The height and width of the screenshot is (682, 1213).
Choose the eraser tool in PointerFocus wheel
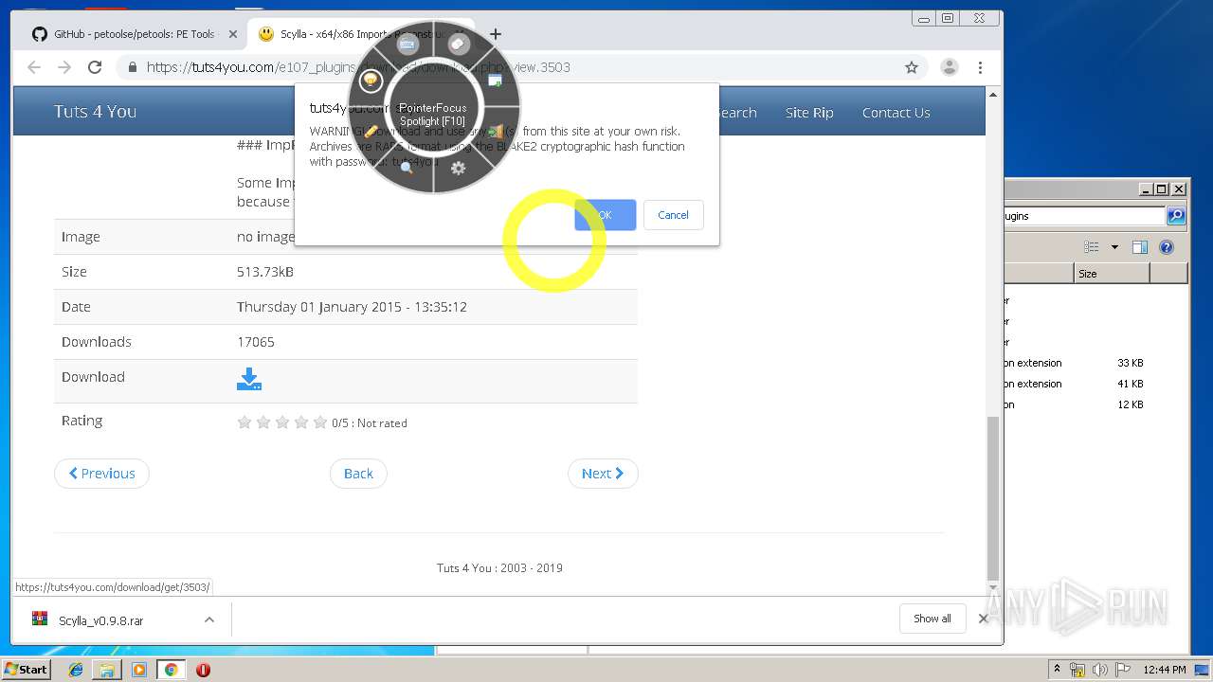tap(459, 44)
